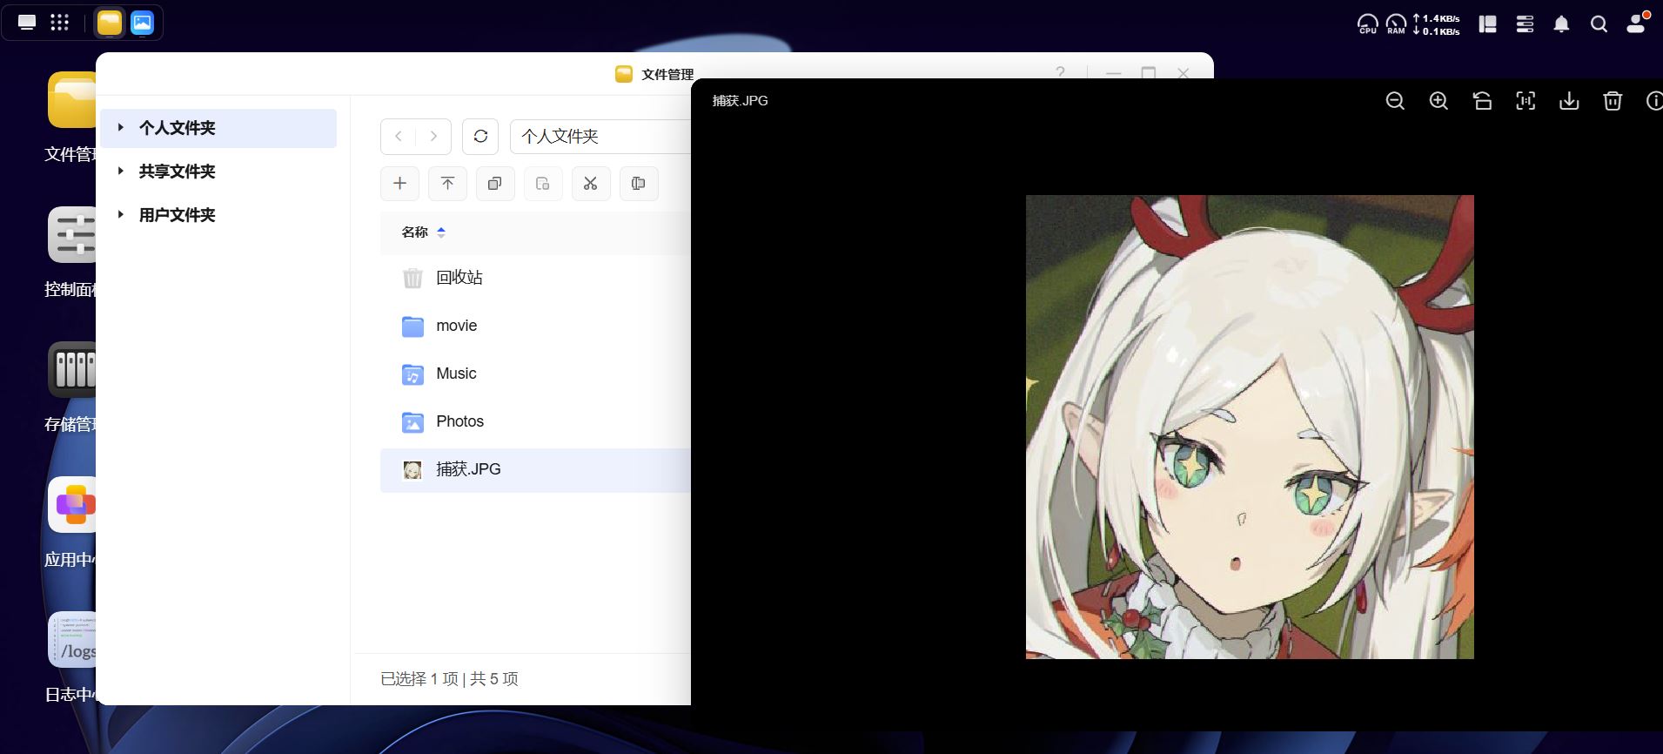Open the task manager list icon
The width and height of the screenshot is (1663, 754).
[1525, 24]
